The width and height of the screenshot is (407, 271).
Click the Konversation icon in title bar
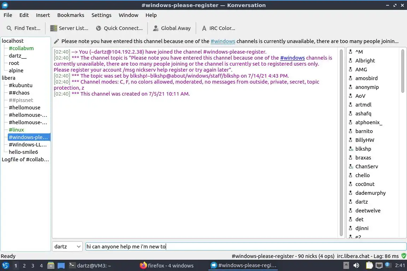[5, 5]
